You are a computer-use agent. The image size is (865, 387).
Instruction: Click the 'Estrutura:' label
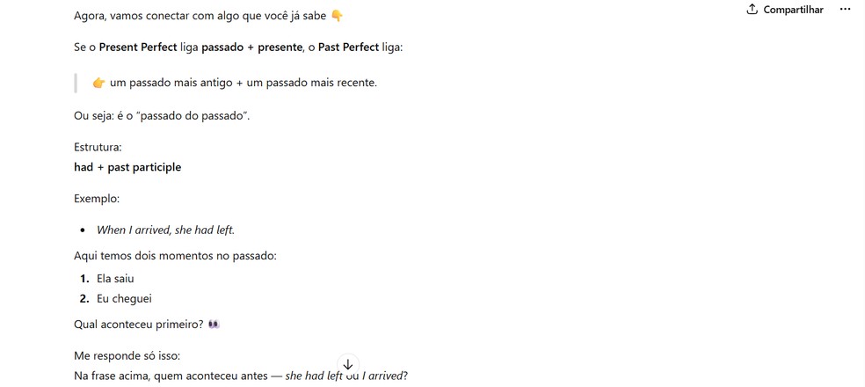(98, 148)
